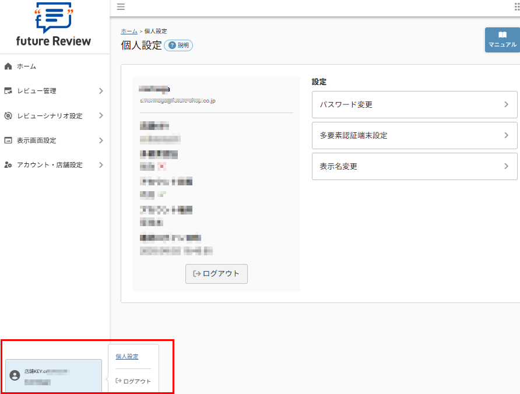Click the 説明 question mark icon

173,45
